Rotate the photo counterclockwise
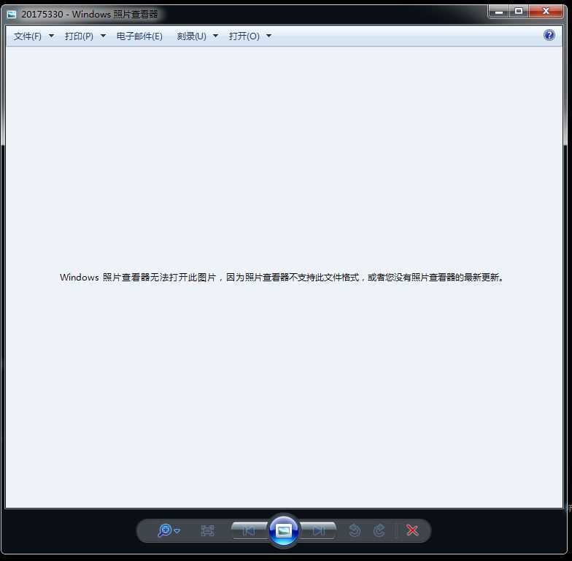 tap(355, 530)
